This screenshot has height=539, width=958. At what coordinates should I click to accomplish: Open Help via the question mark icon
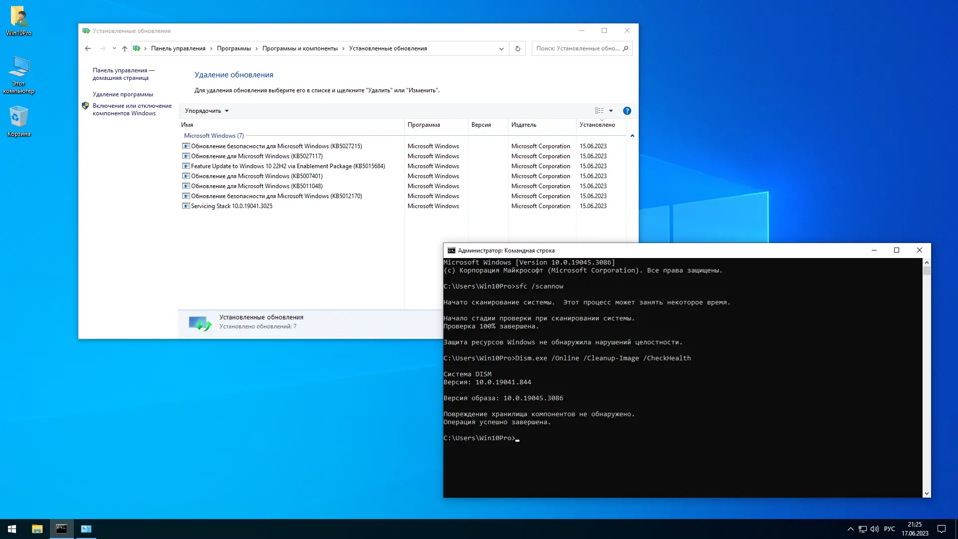click(627, 110)
